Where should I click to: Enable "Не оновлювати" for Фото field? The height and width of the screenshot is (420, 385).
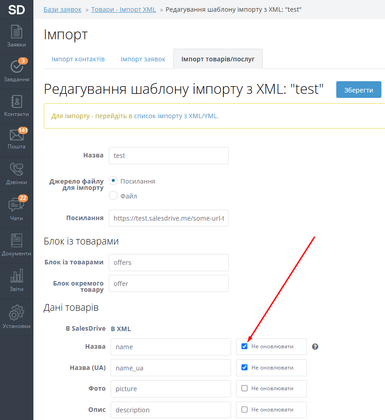click(245, 388)
